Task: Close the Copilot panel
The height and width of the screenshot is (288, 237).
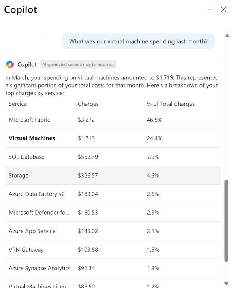Action: tap(224, 10)
